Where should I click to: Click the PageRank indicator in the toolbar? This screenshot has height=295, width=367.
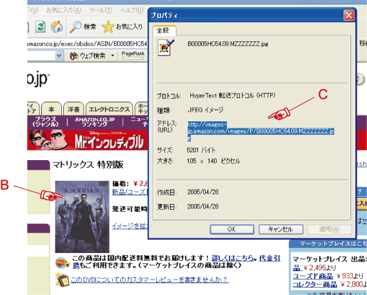133,55
